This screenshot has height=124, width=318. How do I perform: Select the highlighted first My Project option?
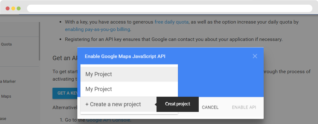pos(129,74)
